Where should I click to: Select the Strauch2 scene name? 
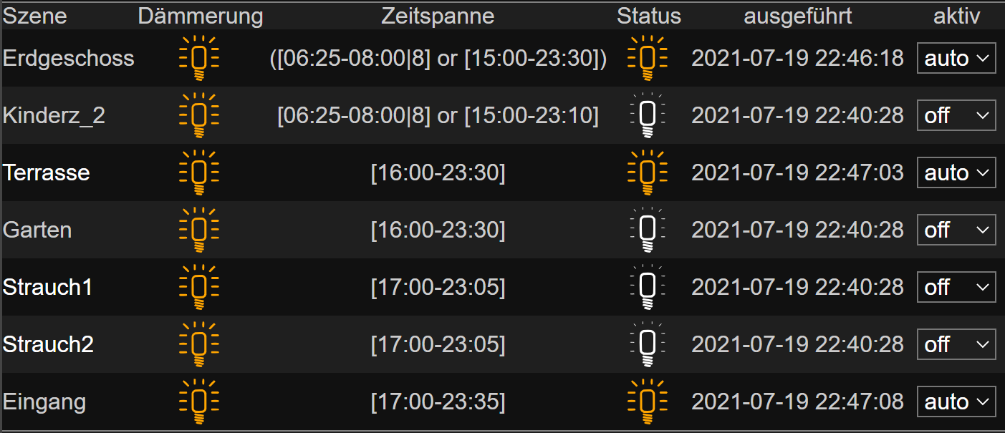tap(48, 344)
